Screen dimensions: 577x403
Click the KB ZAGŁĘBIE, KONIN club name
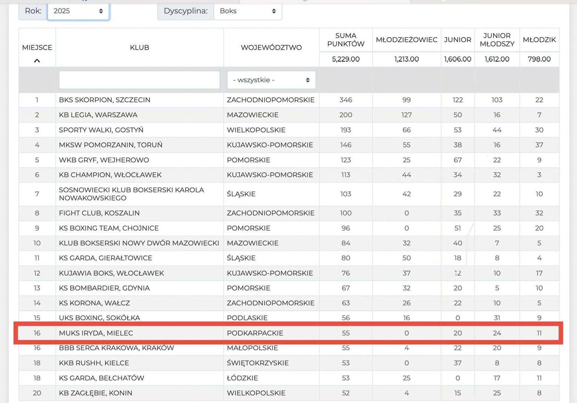point(95,393)
